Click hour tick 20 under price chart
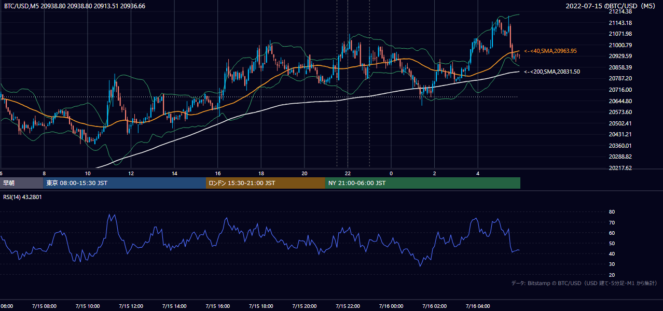663x311 pixels. tap(305, 173)
